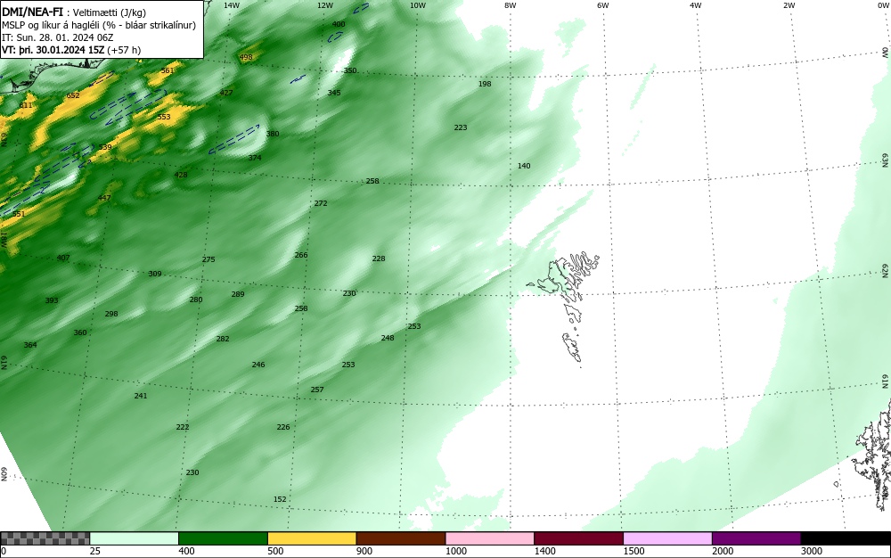Image resolution: width=891 pixels, height=558 pixels.
Task: Click the purple 2000–3000 legend swatch
Action: click(756, 538)
